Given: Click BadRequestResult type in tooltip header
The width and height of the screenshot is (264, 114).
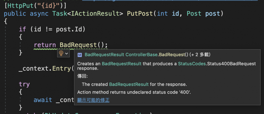Looking at the screenshot, I should (x=104, y=55).
